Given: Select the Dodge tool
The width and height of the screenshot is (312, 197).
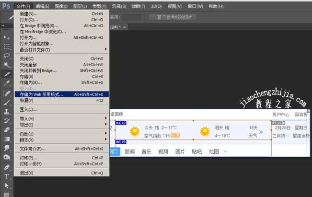Looking at the screenshot, I should (7, 157).
